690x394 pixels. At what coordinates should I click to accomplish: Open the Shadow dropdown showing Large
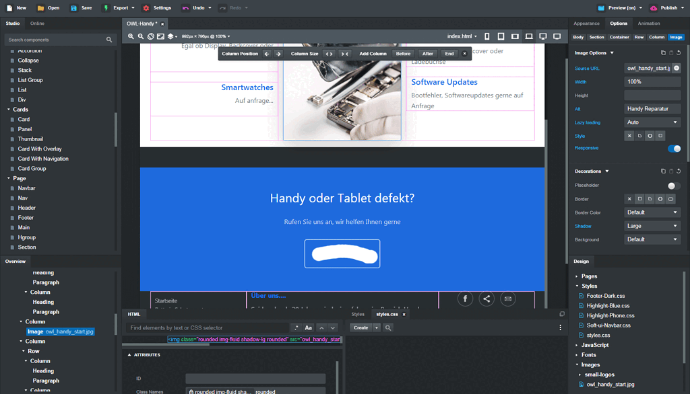point(651,225)
